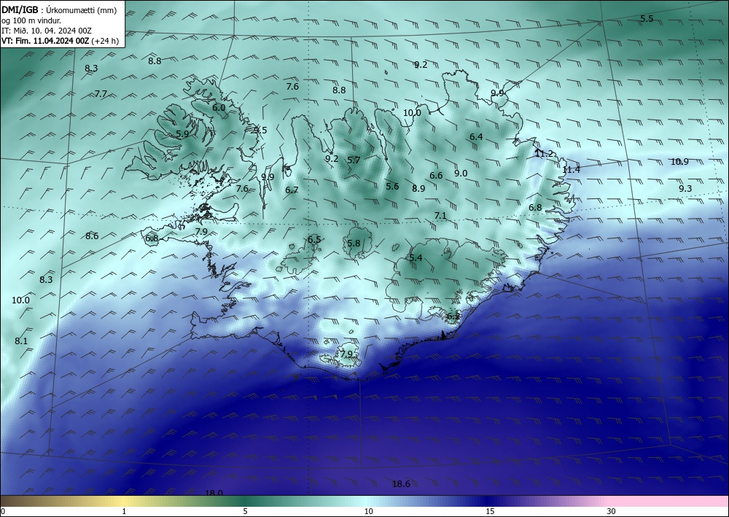
Task: Select the '5' tick on the colour scale
Action: [x=245, y=511]
